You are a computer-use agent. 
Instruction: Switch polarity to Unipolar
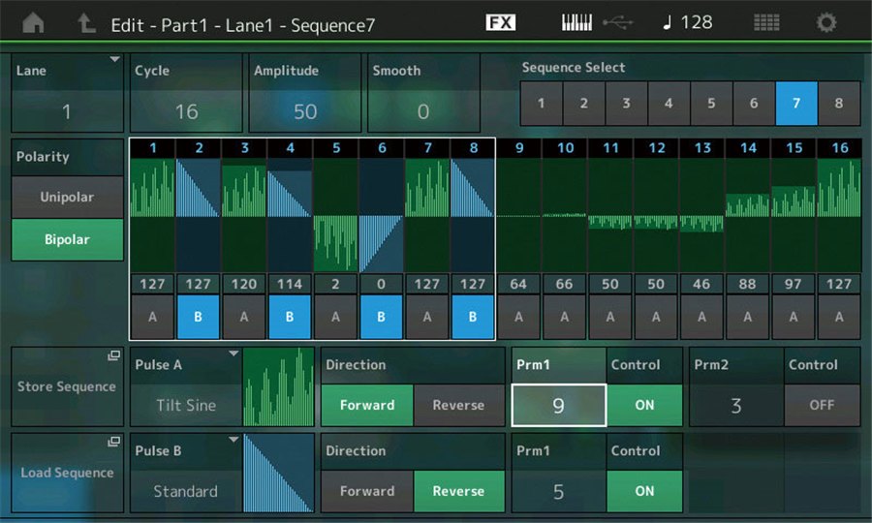67,198
